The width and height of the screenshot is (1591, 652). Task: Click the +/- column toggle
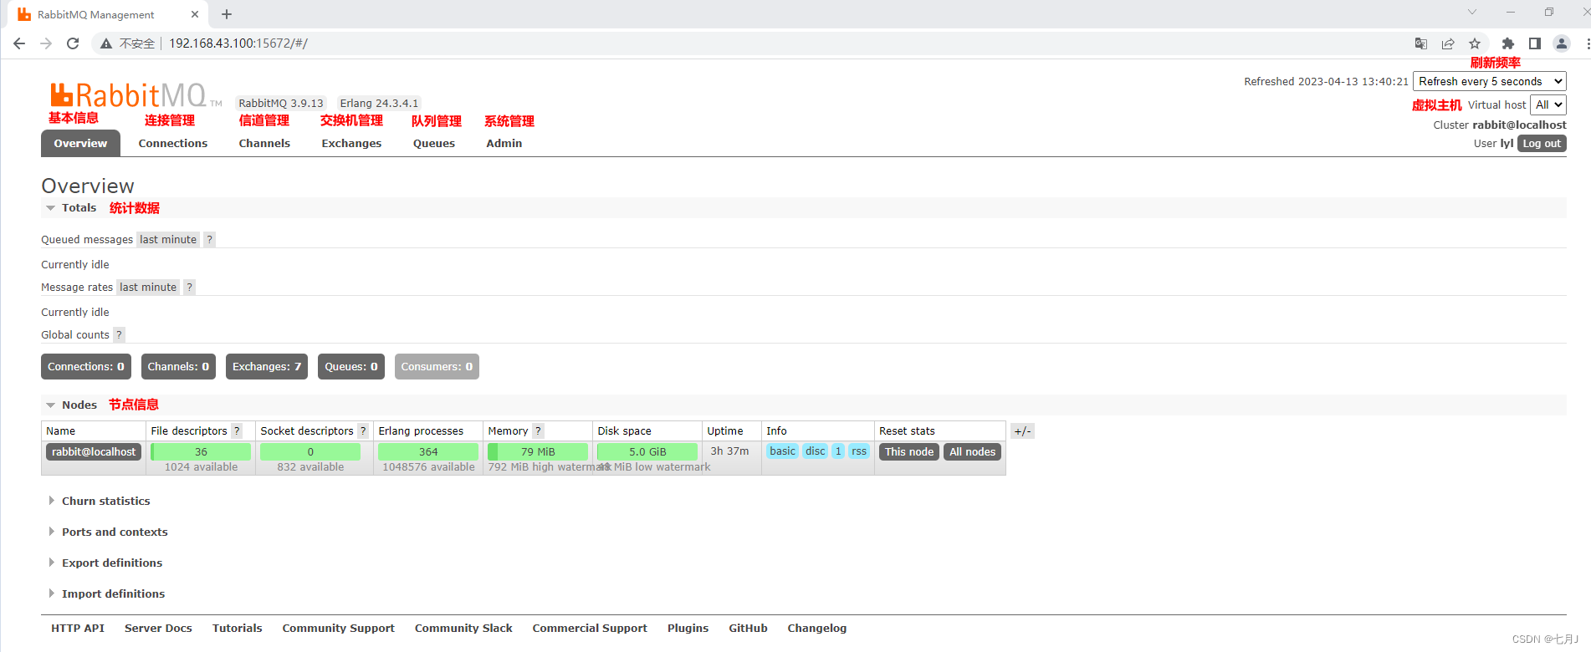coord(1022,431)
